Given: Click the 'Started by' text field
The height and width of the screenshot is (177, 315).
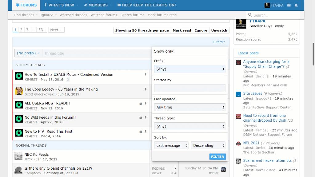Looking at the screenshot, I should 189,88.
